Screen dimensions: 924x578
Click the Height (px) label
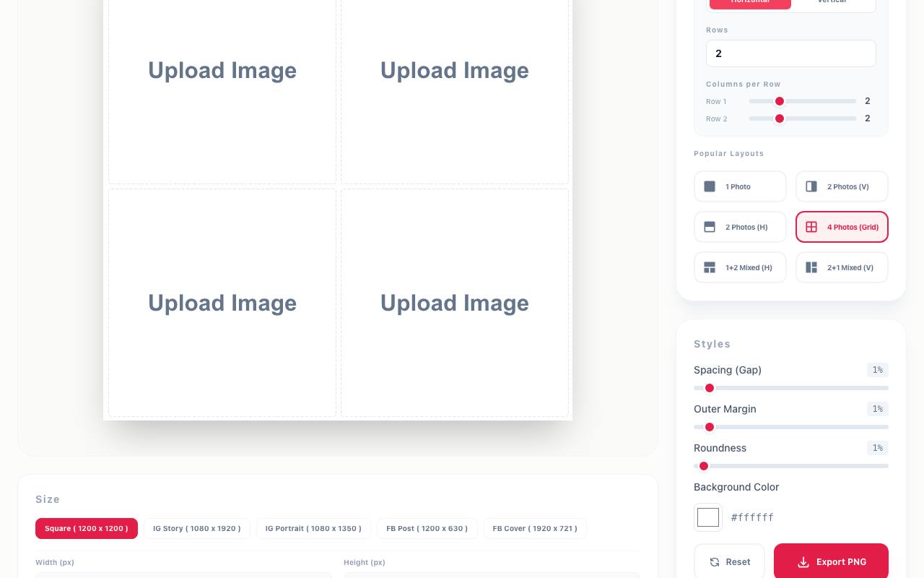(365, 562)
